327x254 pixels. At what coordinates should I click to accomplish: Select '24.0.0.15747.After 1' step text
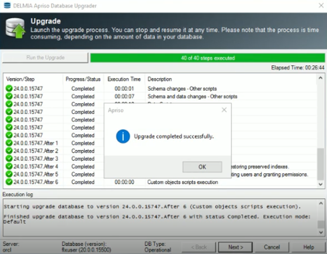click(x=36, y=143)
